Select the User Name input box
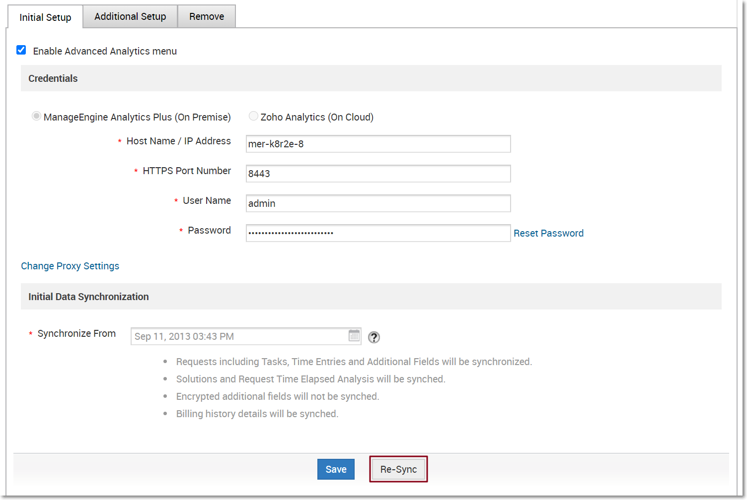 pyautogui.click(x=378, y=203)
